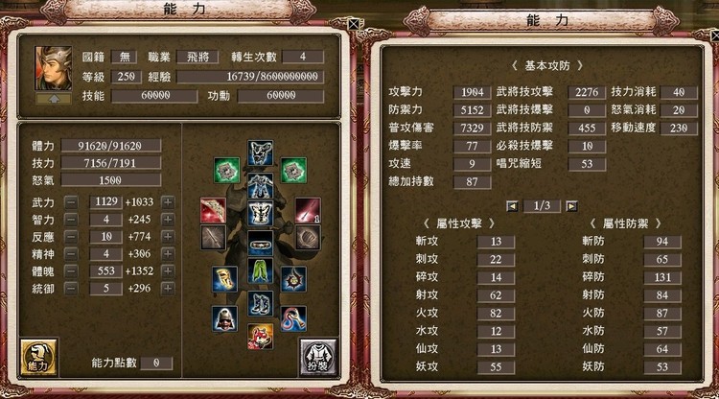The width and height of the screenshot is (719, 399).
Task: Close the left 能力 panel
Action: [354, 24]
